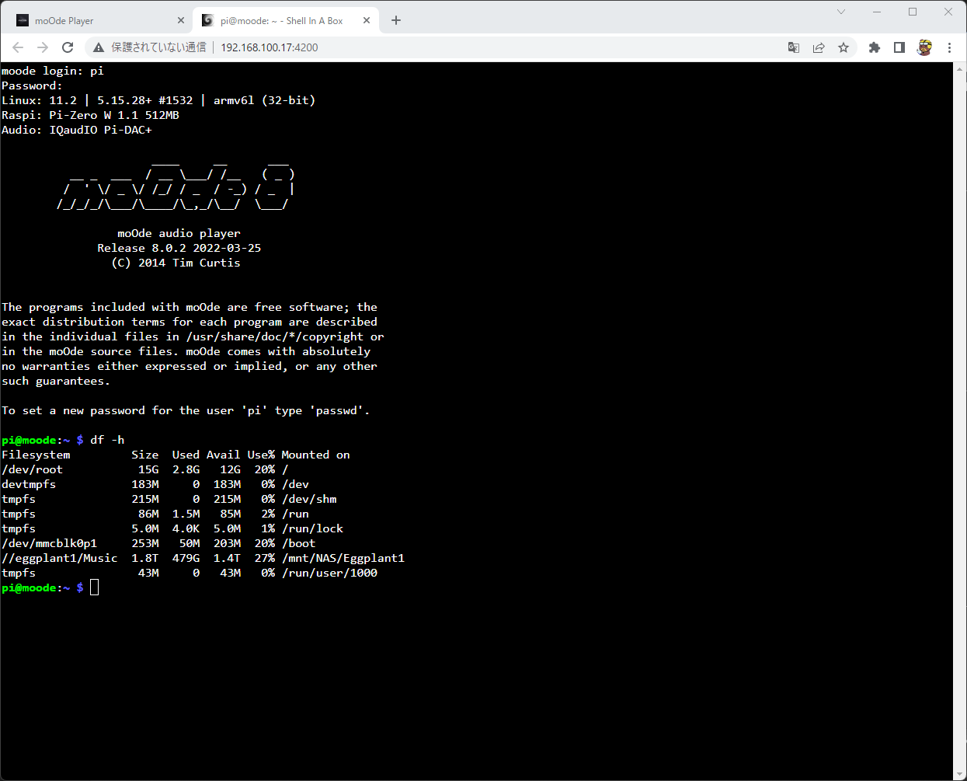Click the moOde Player tab favicon
The image size is (967, 781).
pos(23,21)
